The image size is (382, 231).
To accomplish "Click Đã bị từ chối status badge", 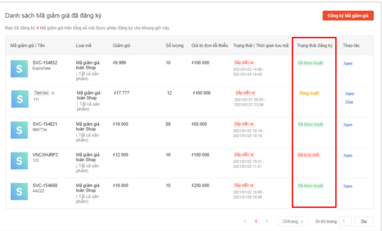I will 309,155.
